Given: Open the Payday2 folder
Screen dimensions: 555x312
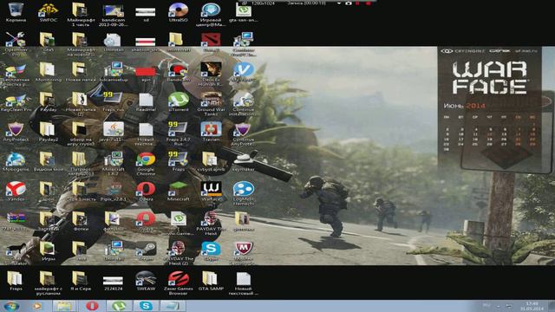Looking at the screenshot, I should click(48, 132).
